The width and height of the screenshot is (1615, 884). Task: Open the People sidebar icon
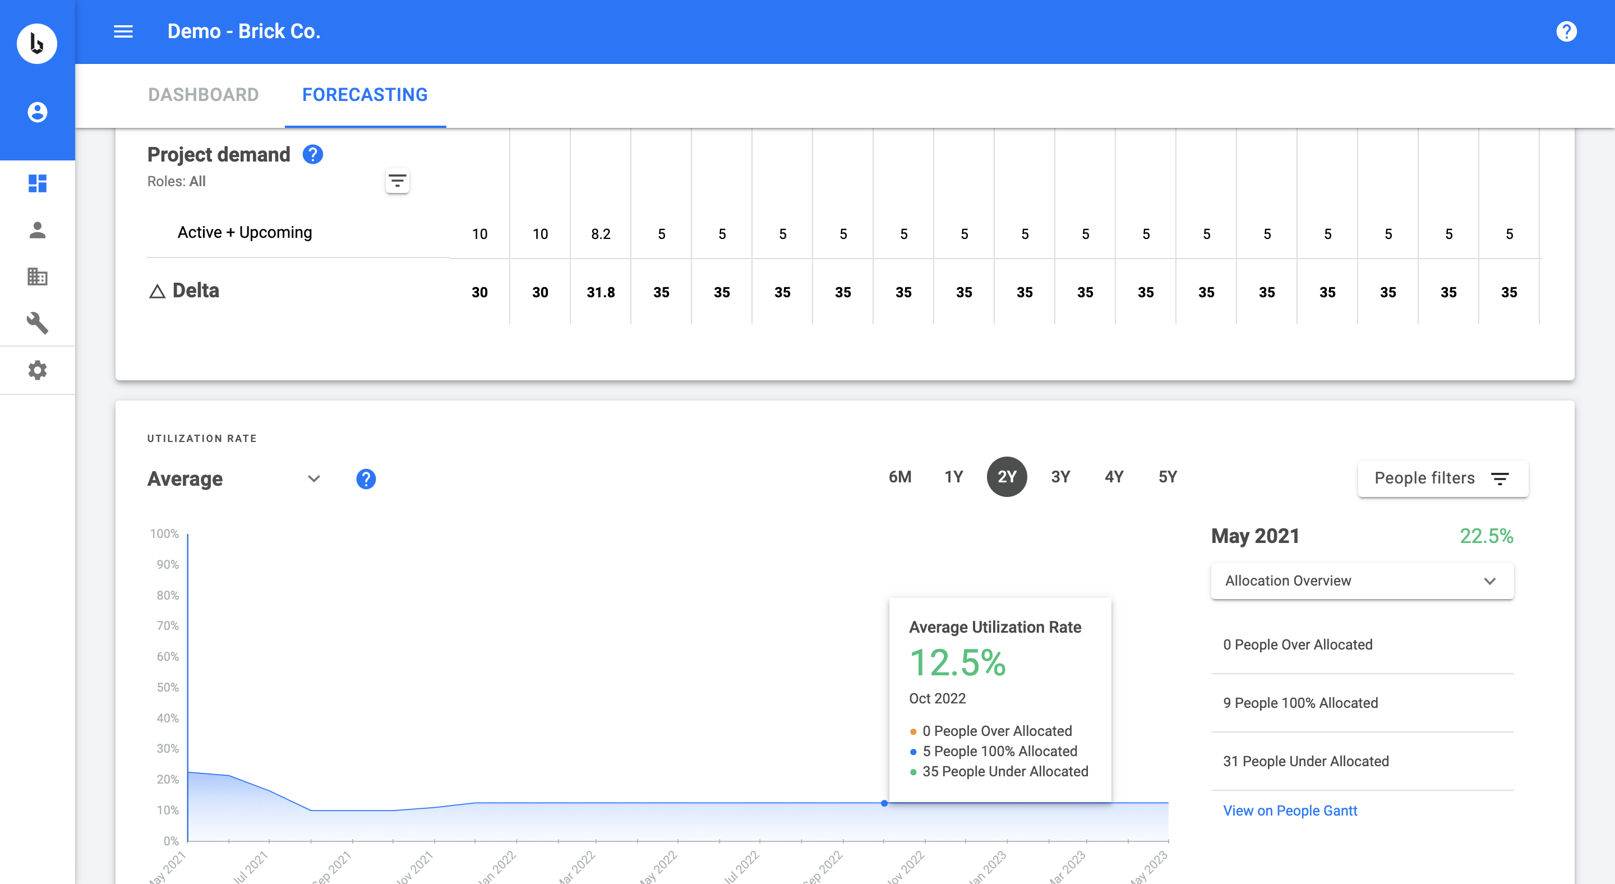click(x=37, y=230)
